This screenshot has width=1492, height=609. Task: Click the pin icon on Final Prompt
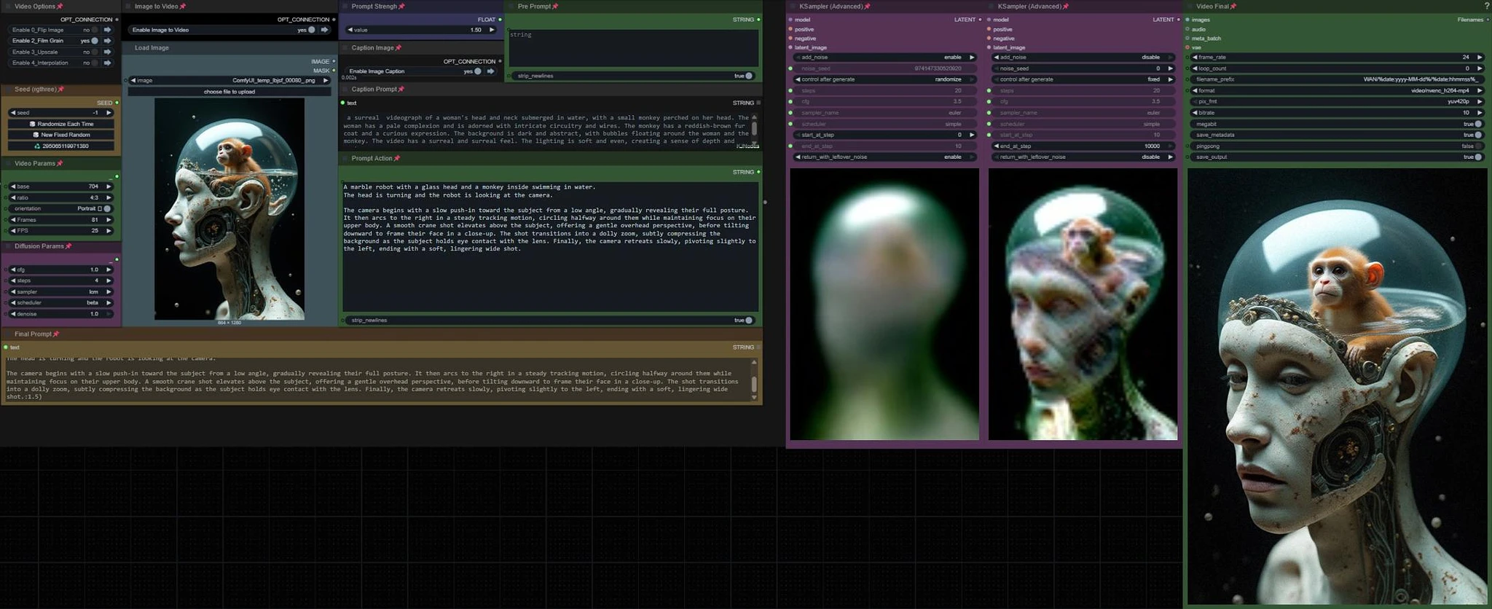pos(56,334)
